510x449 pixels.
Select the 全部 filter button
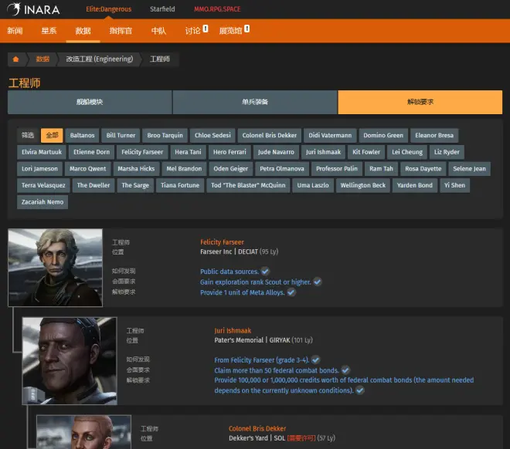(52, 135)
